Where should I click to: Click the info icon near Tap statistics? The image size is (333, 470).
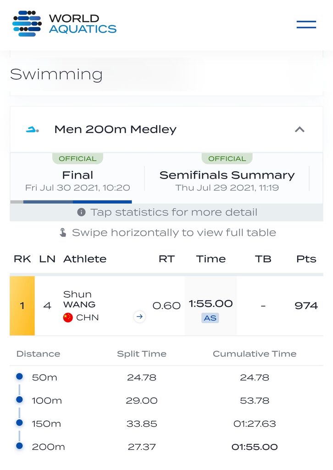(81, 212)
